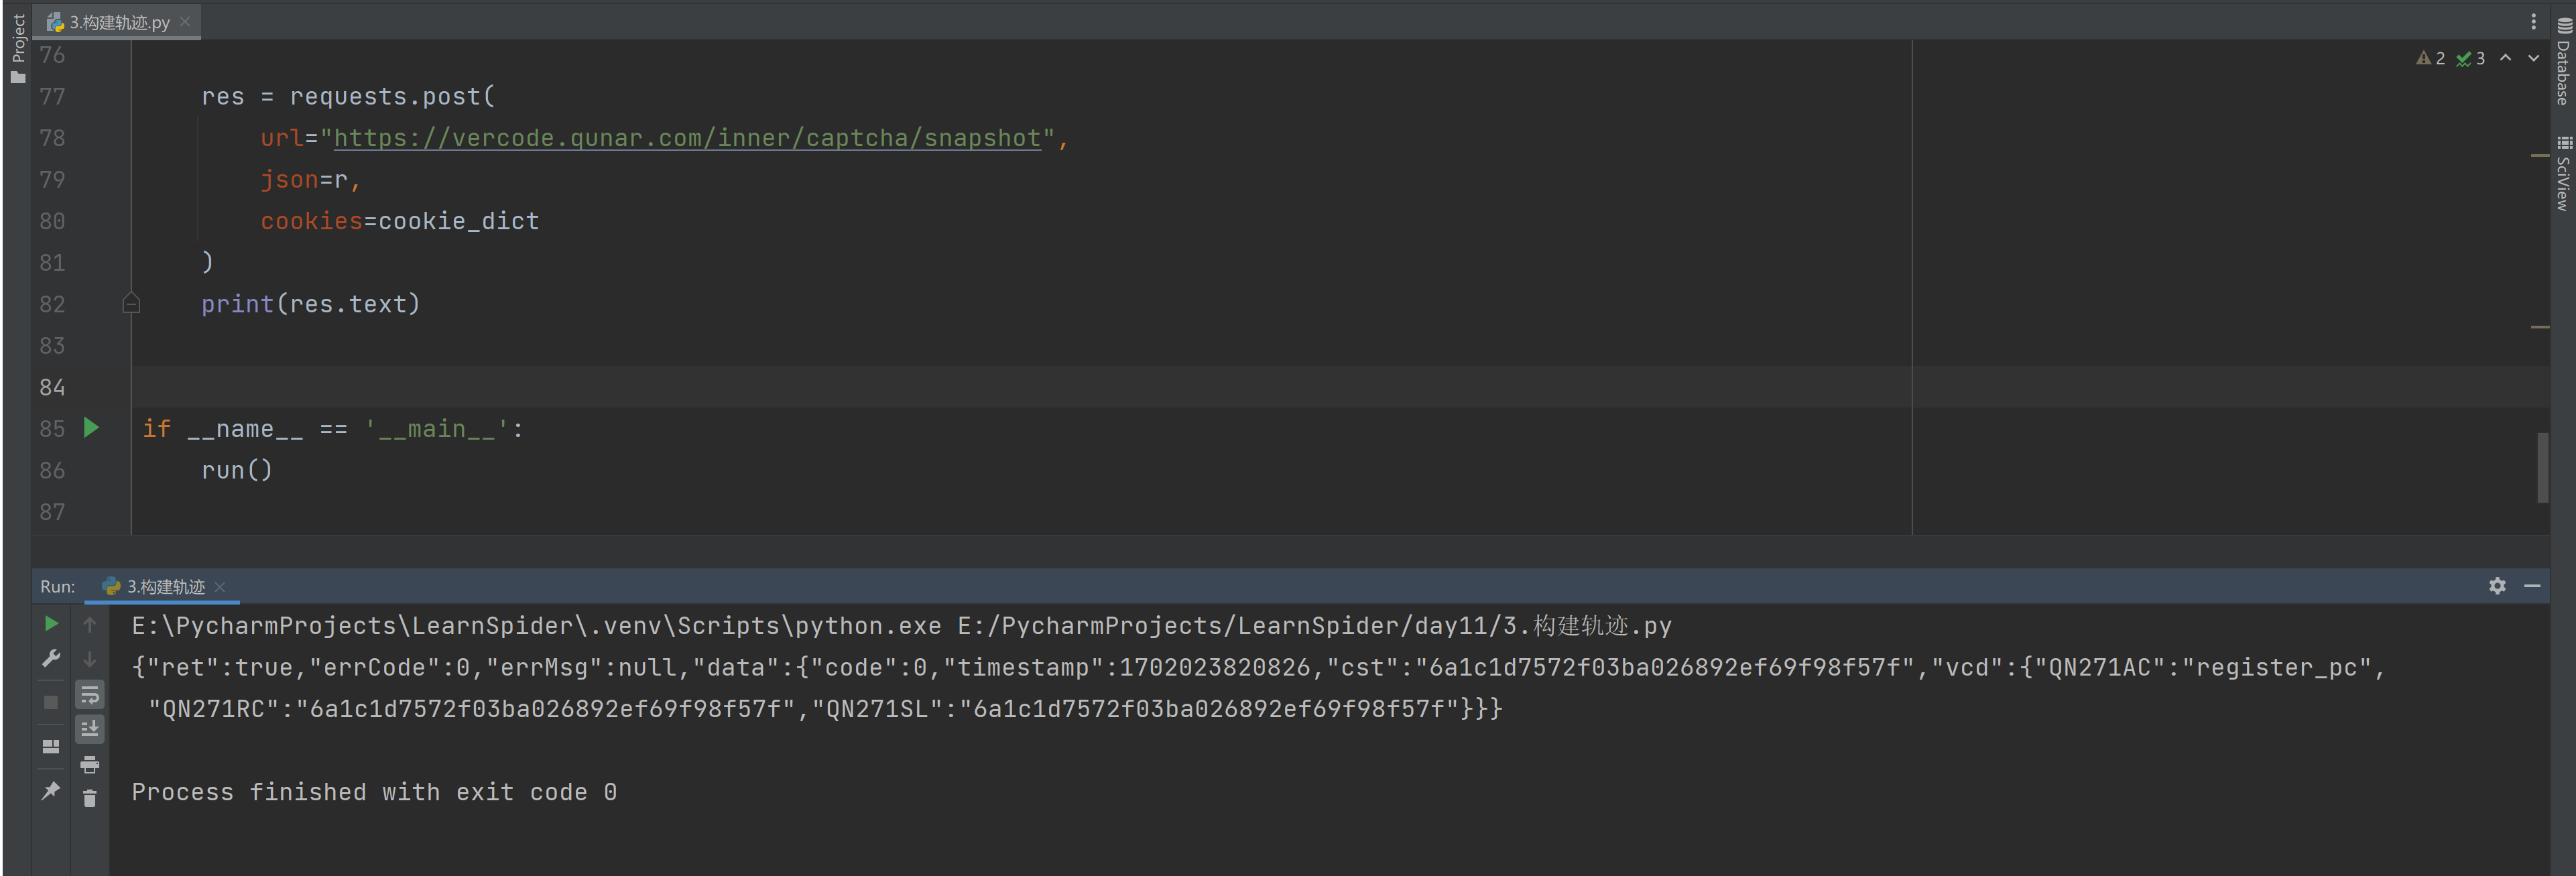2576x876 pixels.
Task: Close the 3.构建轨迹.py editor tab
Action: (185, 21)
